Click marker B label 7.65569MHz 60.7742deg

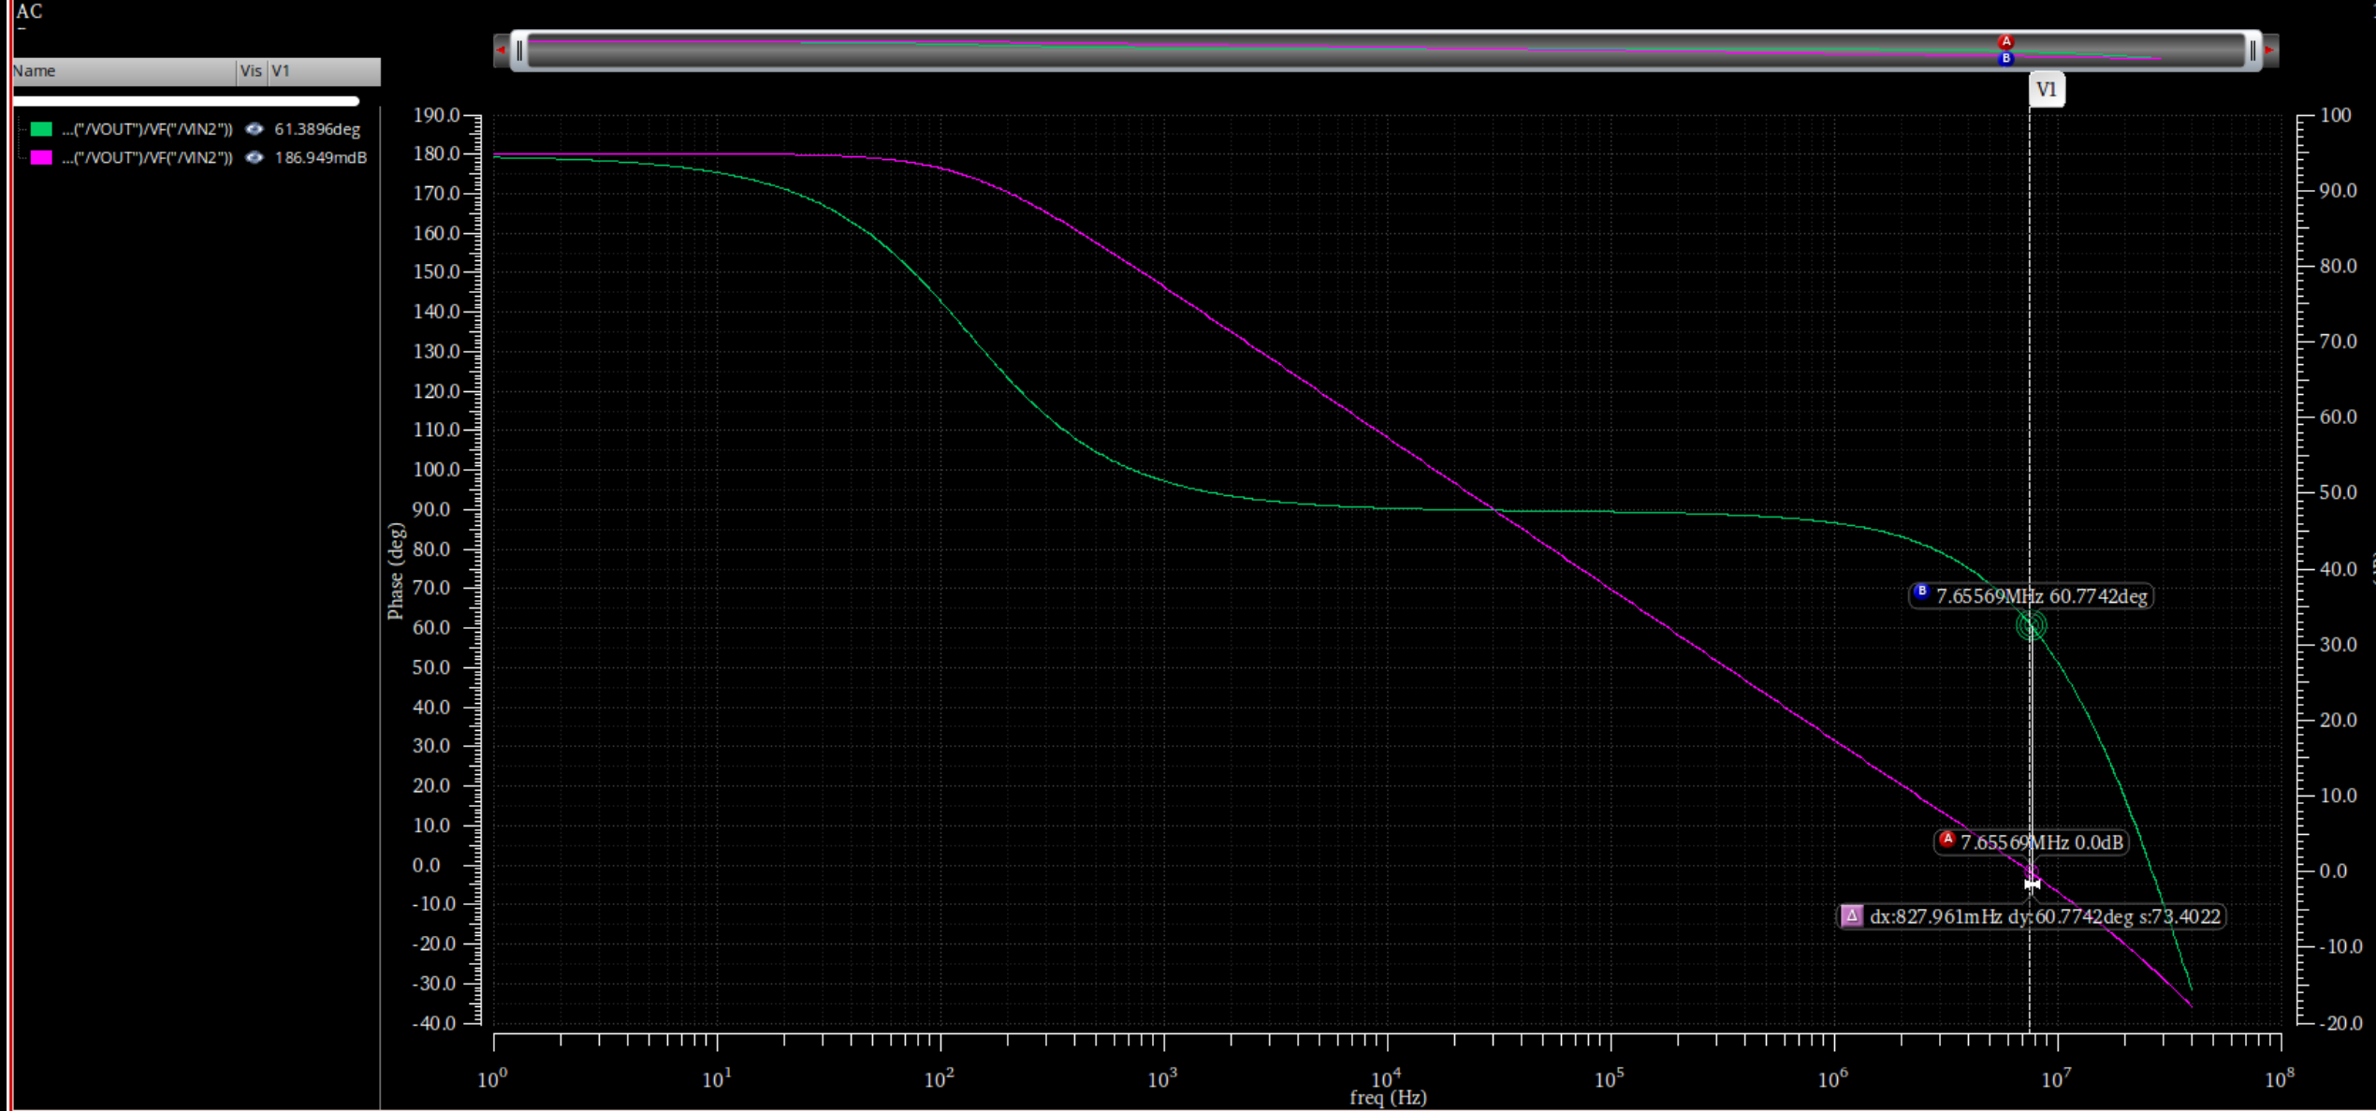coord(2032,596)
